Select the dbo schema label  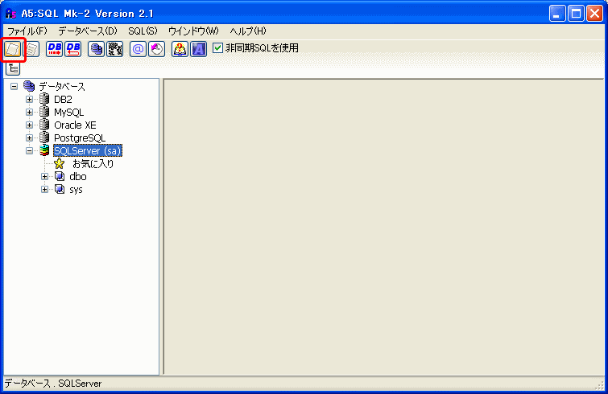pyautogui.click(x=78, y=176)
